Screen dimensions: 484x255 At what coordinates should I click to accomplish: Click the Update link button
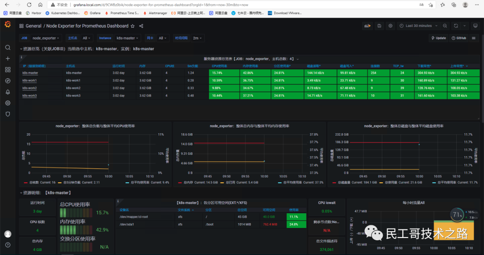coord(439,38)
